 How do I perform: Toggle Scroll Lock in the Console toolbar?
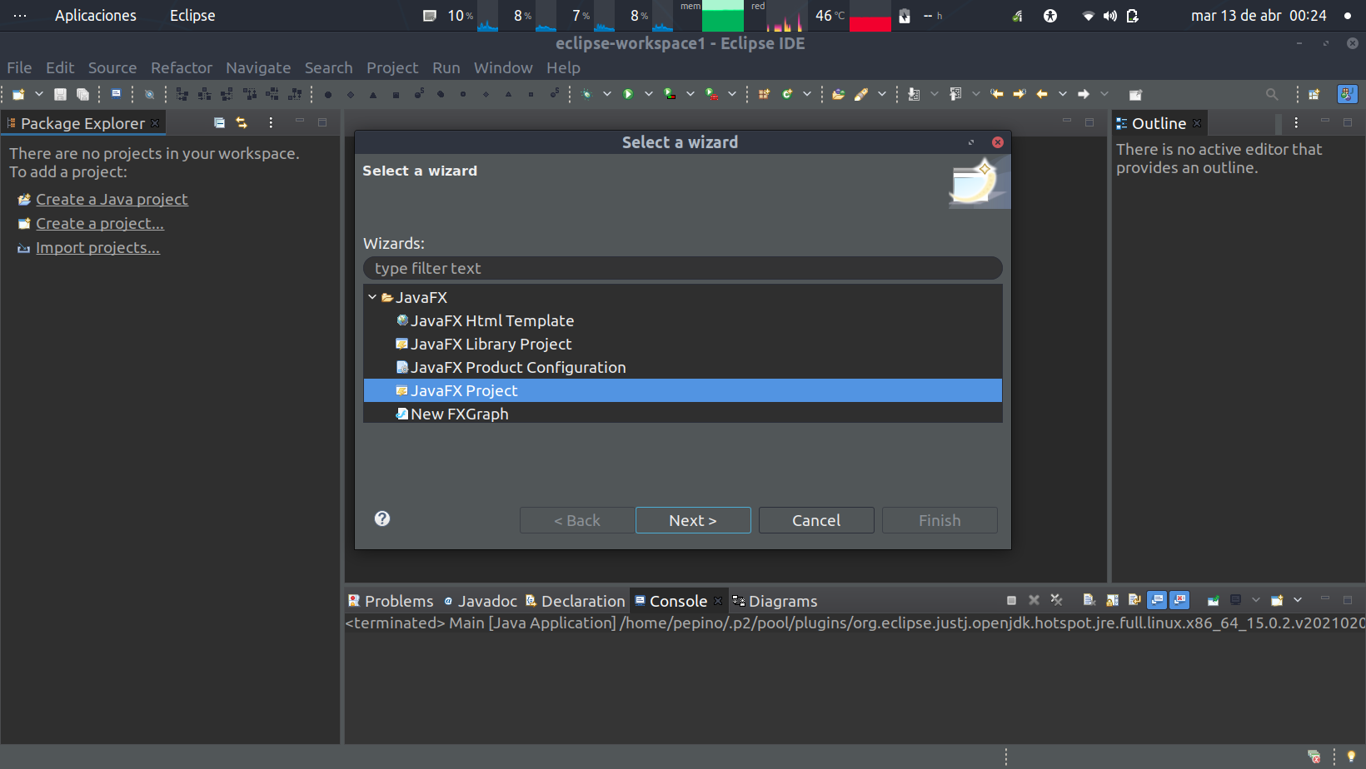[1112, 601]
